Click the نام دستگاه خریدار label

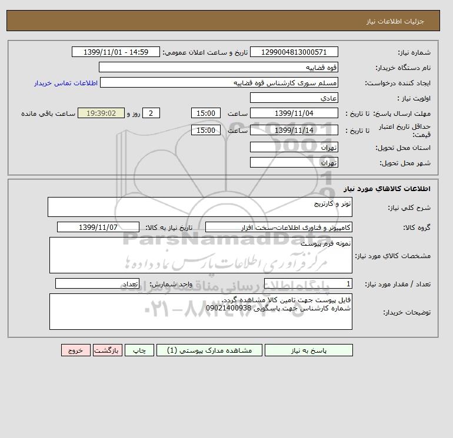[x=403, y=68]
